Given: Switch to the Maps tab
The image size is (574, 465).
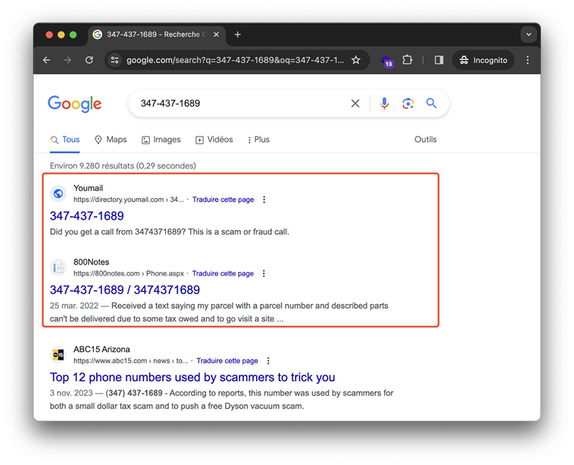Looking at the screenshot, I should click(110, 139).
